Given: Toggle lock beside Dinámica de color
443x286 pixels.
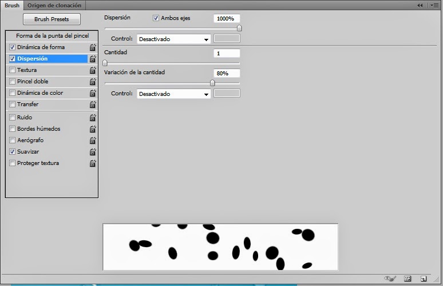Looking at the screenshot, I should [93, 93].
